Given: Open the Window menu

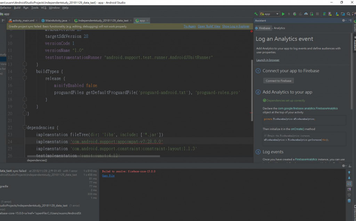Looking at the screenshot, I should click(54, 8).
